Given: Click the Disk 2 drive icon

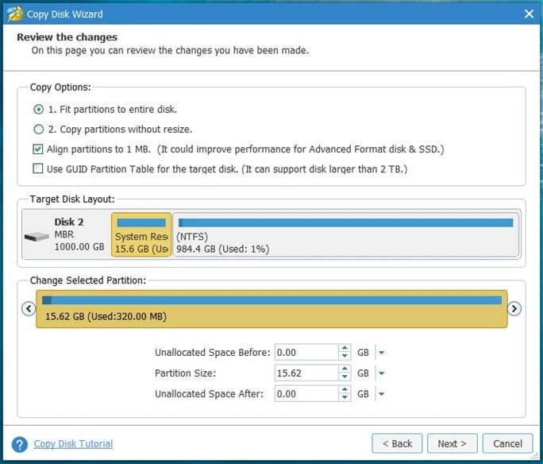Looking at the screenshot, I should point(37,237).
